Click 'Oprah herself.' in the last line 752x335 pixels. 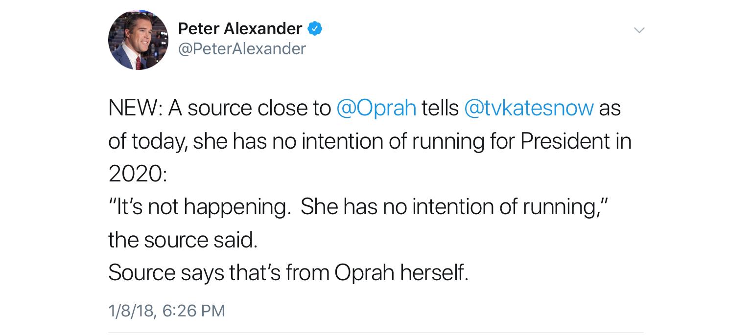tap(401, 272)
